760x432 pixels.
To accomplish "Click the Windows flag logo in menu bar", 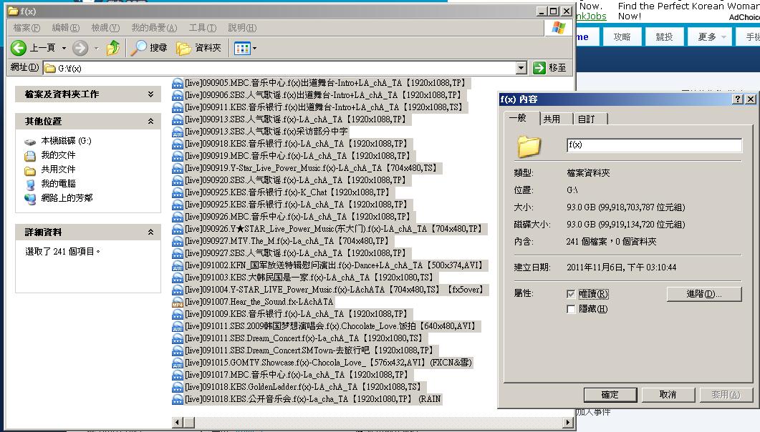I will [x=559, y=28].
